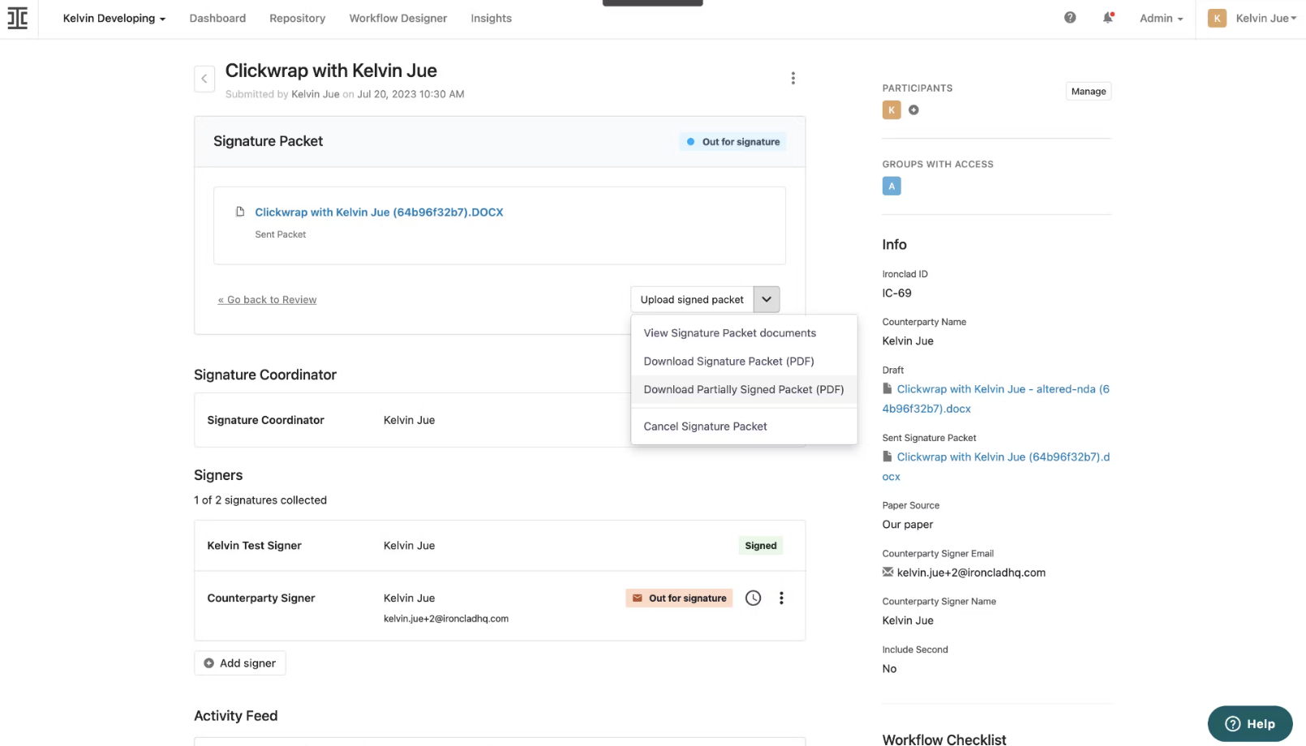Open the notifications bell icon
The image size is (1306, 746).
(1107, 18)
